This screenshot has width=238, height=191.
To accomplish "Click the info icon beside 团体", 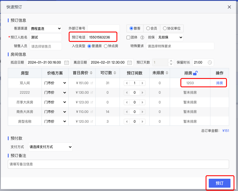I will (x=142, y=37).
